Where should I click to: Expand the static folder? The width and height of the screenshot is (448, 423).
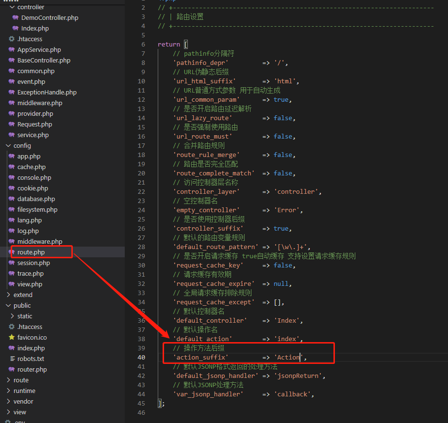pos(12,316)
